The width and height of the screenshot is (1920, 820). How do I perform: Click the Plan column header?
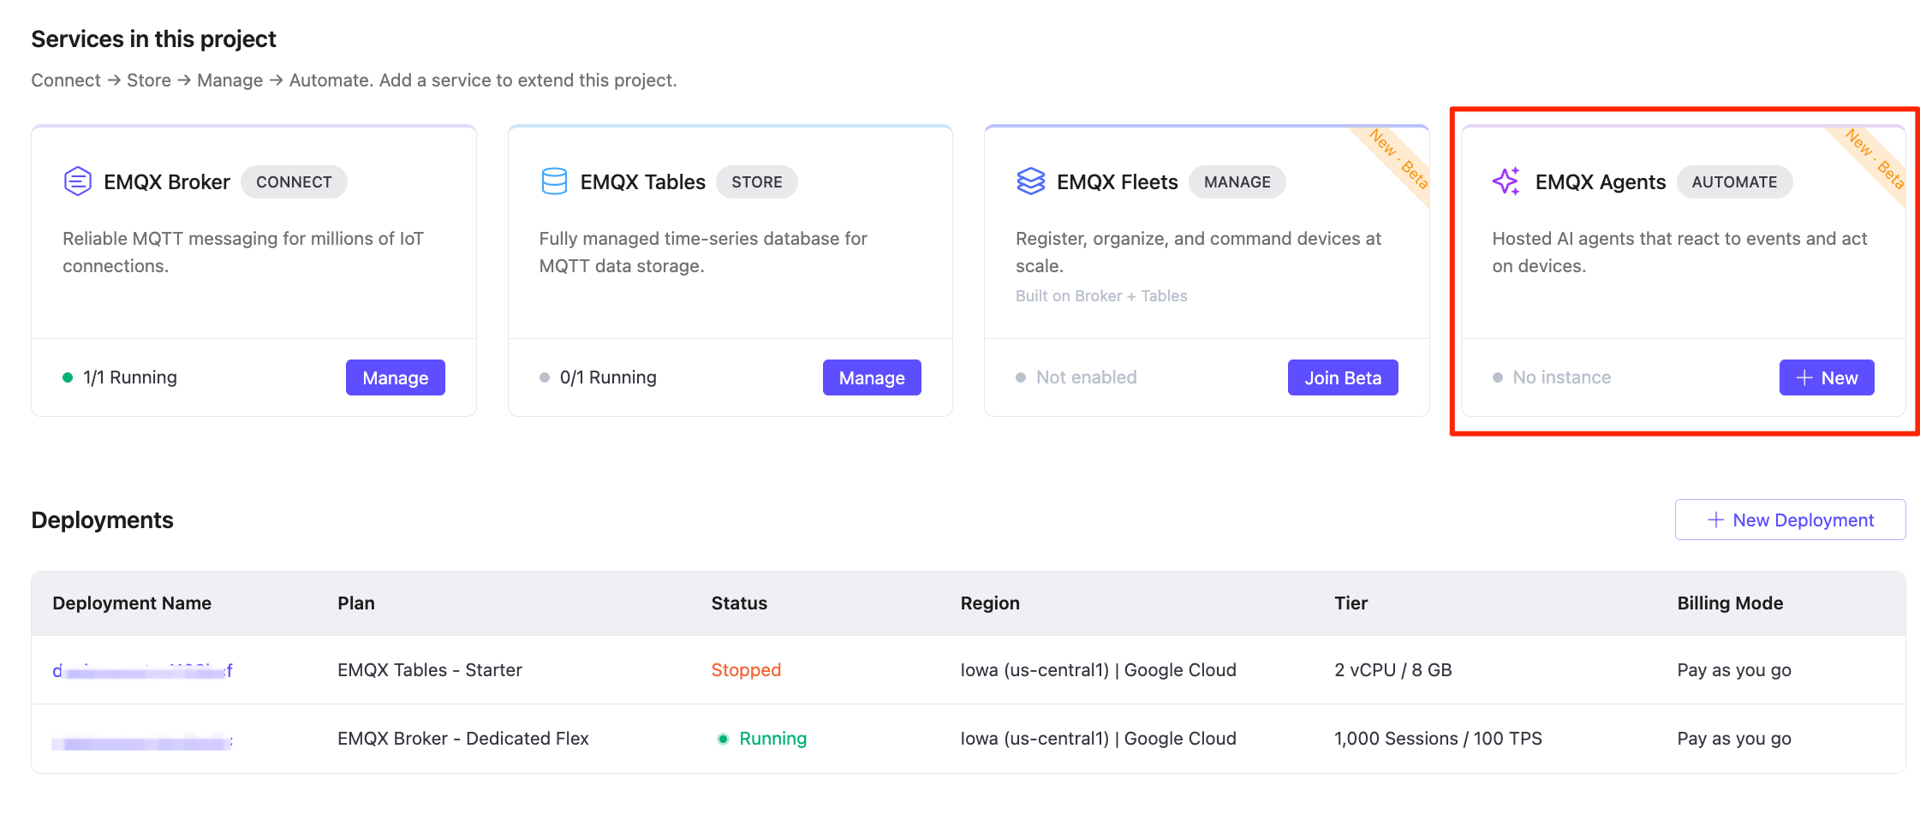356,603
